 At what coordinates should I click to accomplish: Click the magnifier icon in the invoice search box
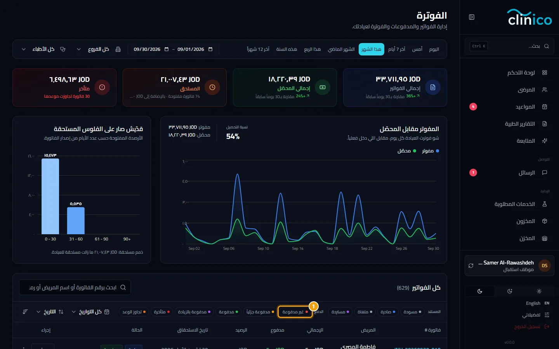[x=123, y=287]
